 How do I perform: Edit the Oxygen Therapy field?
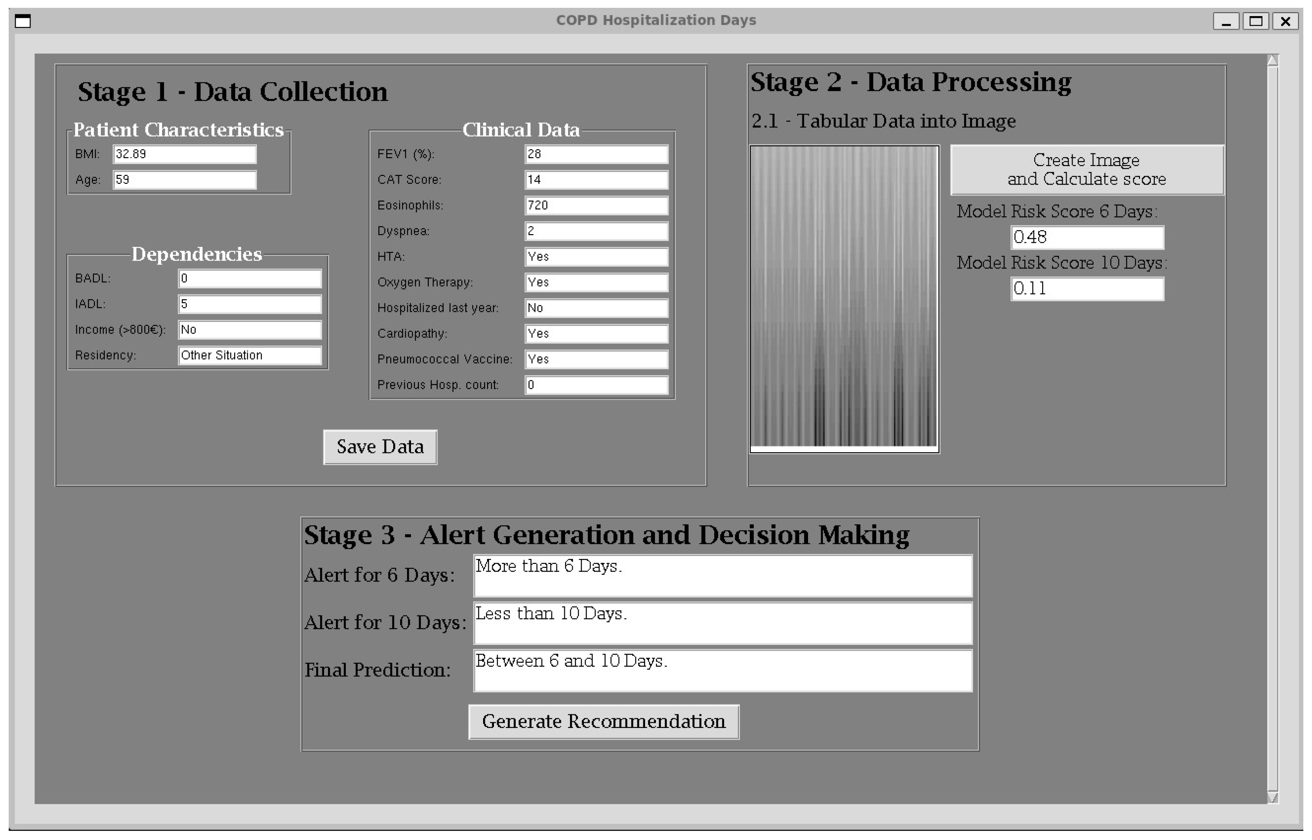pos(596,283)
